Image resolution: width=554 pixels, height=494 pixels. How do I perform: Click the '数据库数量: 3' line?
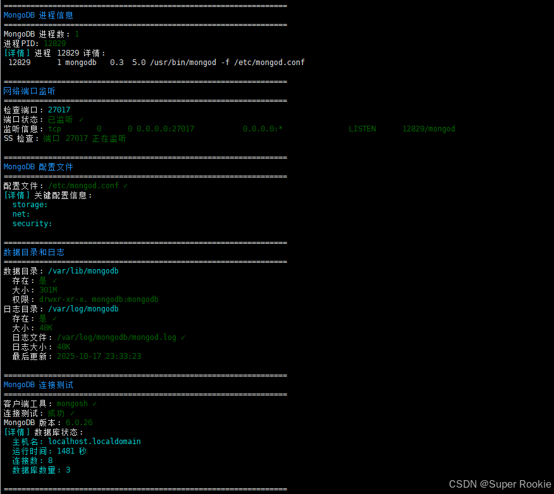tap(41, 470)
